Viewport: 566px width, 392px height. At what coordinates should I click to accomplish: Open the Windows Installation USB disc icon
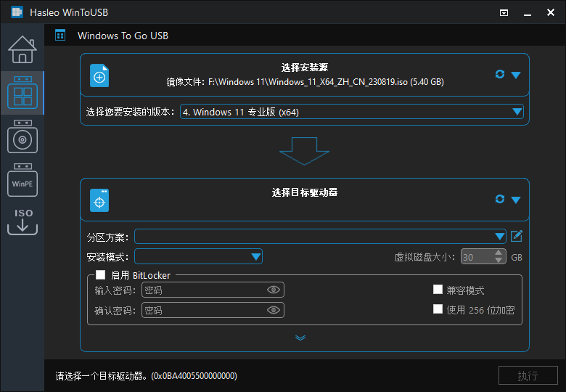pos(22,136)
